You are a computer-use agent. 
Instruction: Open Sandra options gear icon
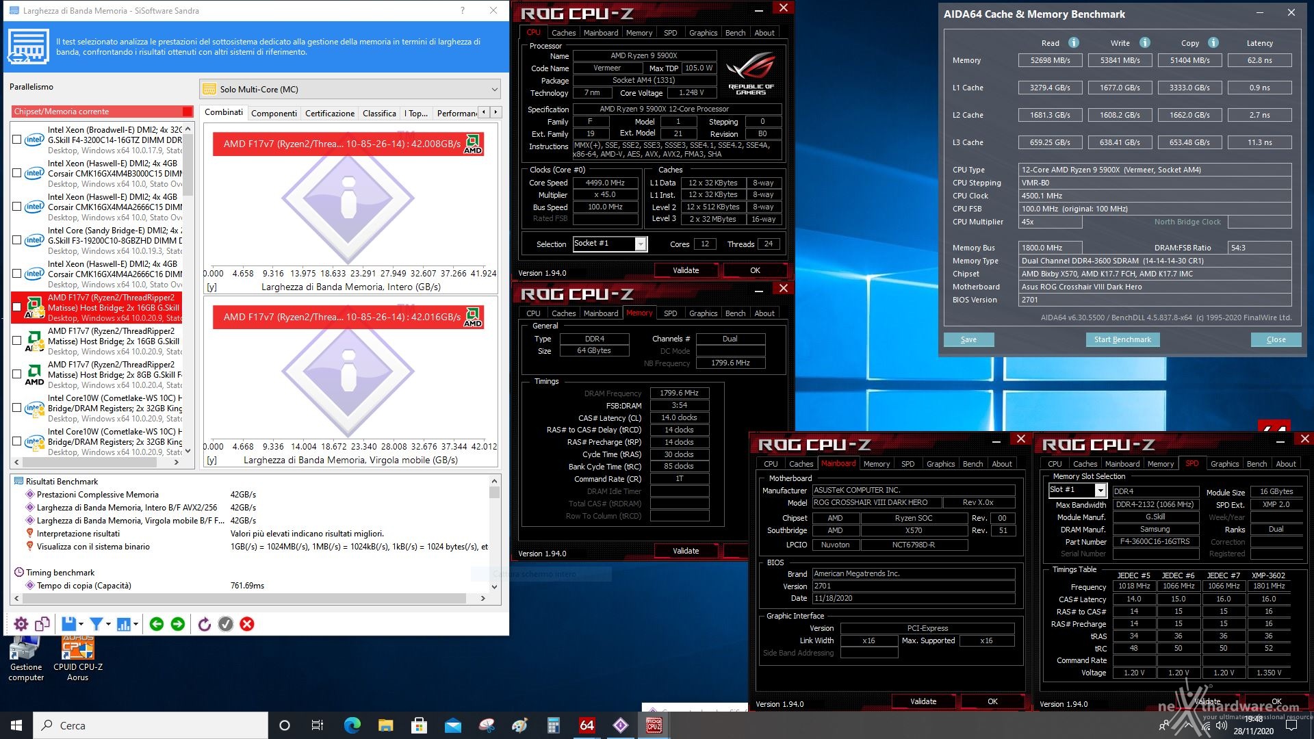point(21,624)
